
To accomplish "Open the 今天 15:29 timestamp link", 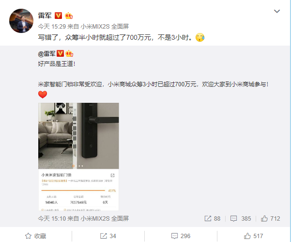I will 52,26.
